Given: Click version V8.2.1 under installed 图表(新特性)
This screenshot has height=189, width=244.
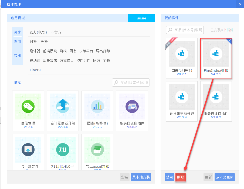Looking at the screenshot, I should [182, 74].
